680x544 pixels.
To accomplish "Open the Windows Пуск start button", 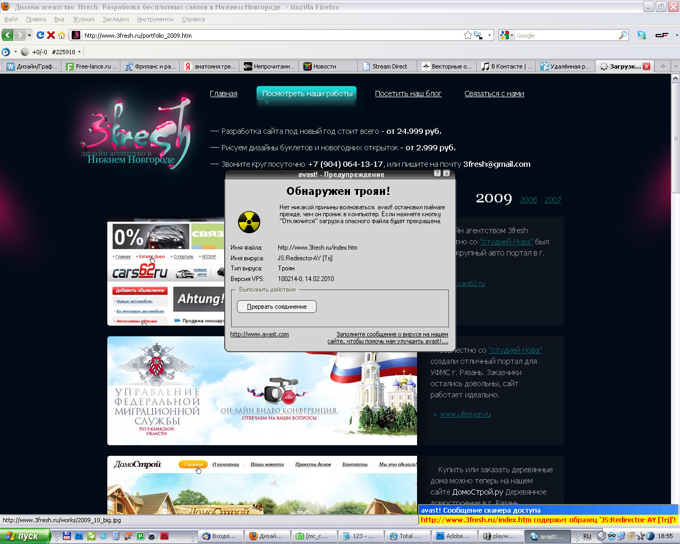I will click(25, 536).
